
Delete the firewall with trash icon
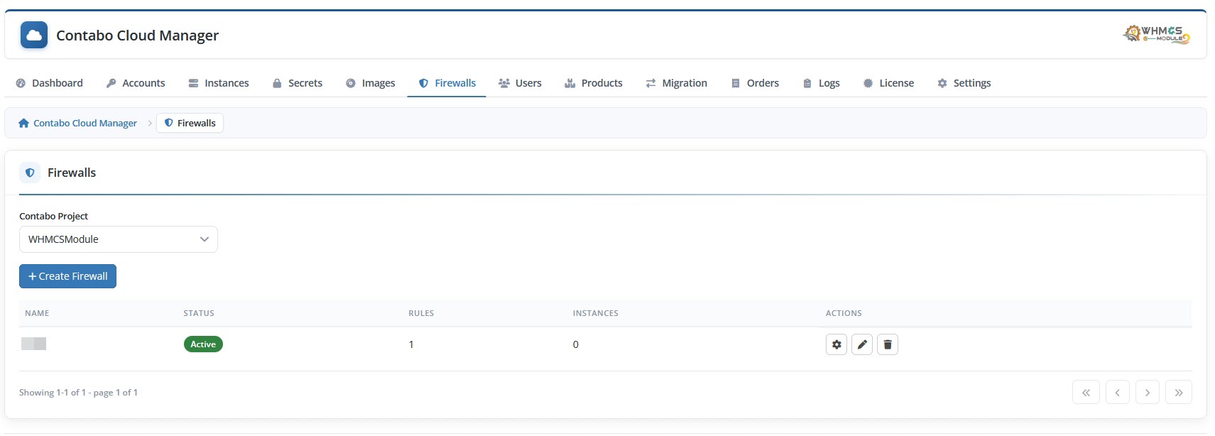tap(888, 344)
